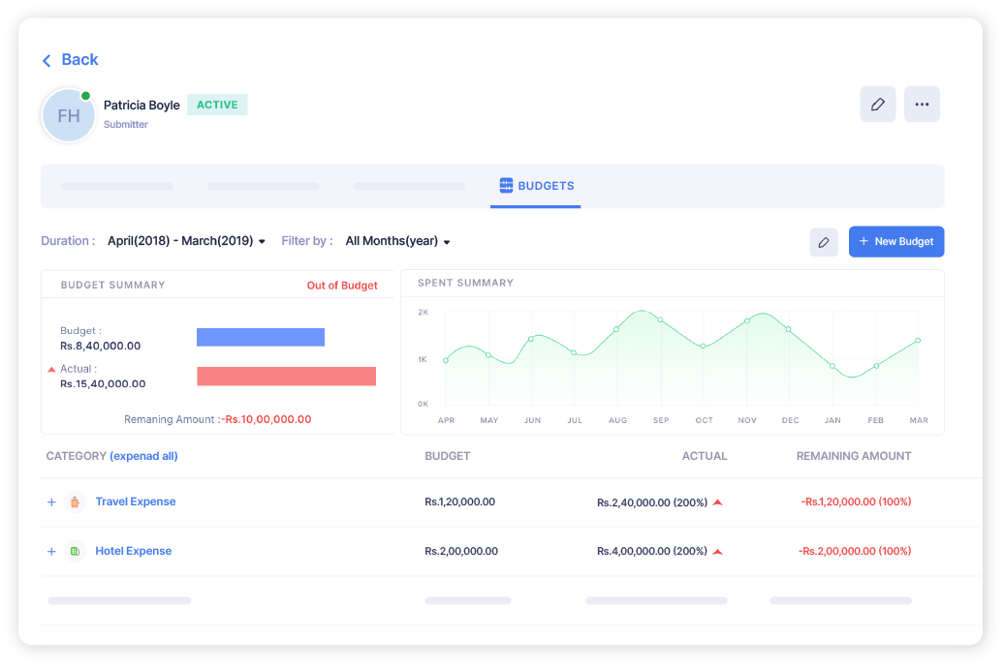Click the pencil icon left of New Budget
The height and width of the screenshot is (667, 1005).
(x=824, y=241)
